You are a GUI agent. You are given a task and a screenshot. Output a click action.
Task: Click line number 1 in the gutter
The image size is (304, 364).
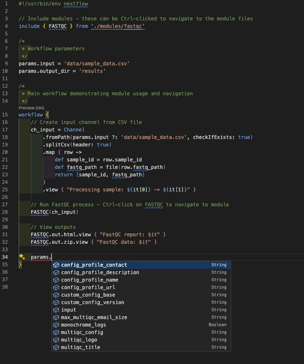point(6,4)
